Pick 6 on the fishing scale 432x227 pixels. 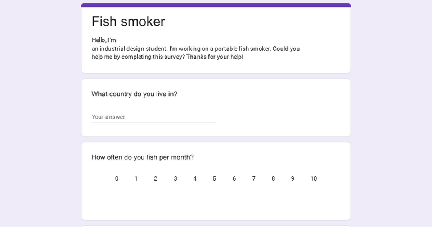234,179
